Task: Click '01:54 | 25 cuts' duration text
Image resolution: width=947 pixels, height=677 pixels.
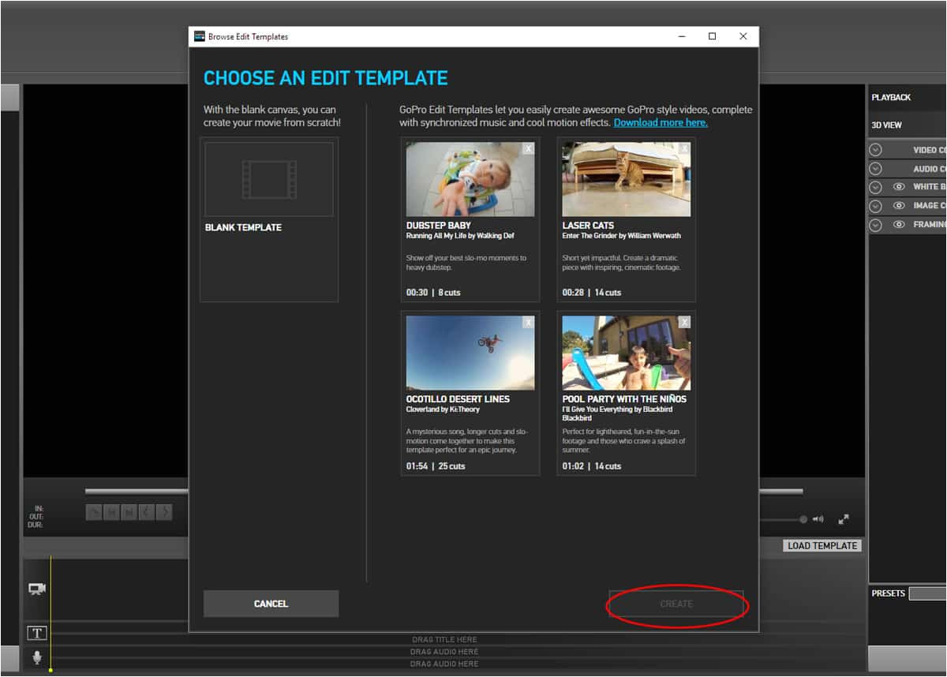Action: click(x=436, y=466)
